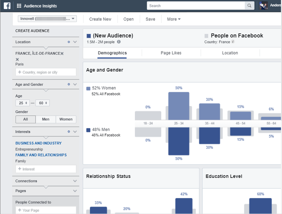The image size is (282, 214).
Task: Open the maximum age 60 selector
Action: pyautogui.click(x=42, y=103)
